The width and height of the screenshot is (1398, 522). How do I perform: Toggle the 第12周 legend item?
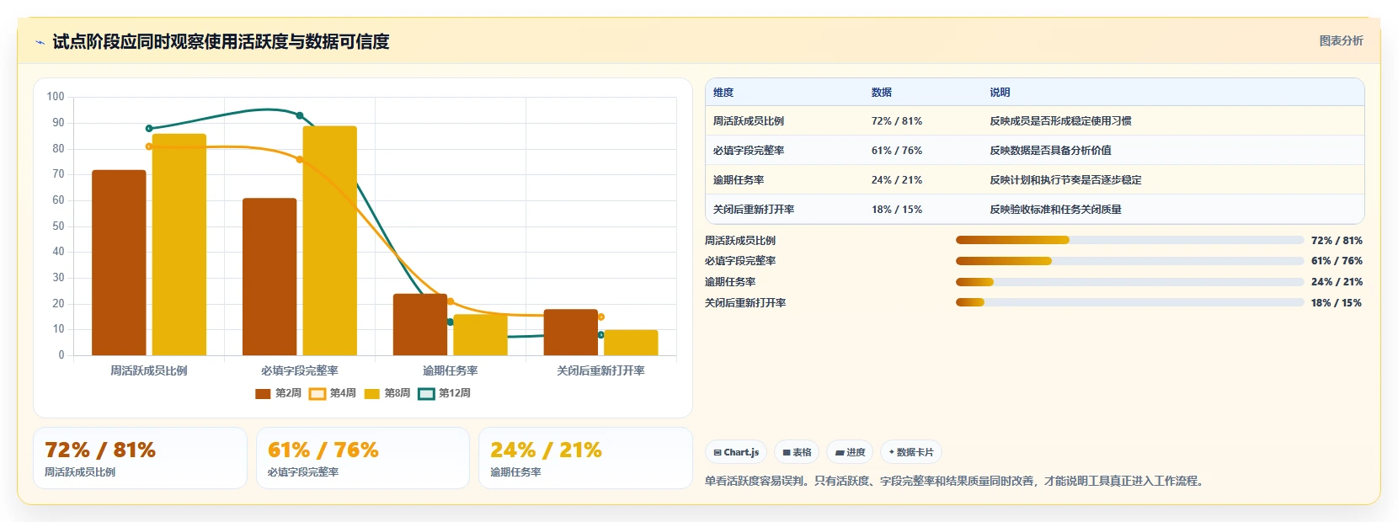coord(444,393)
